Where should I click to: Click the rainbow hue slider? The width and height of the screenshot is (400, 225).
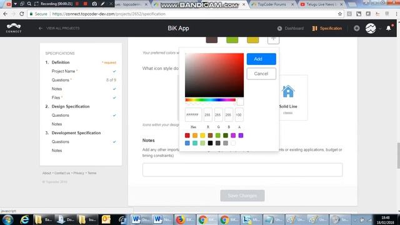[x=210, y=100]
